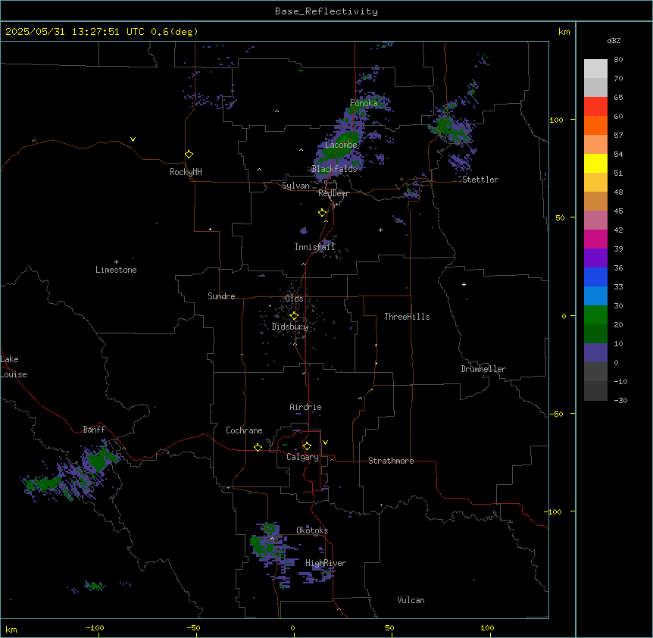Screen dimensions: 653x638
Task: Click the HighRiver label
Action: pyautogui.click(x=326, y=563)
